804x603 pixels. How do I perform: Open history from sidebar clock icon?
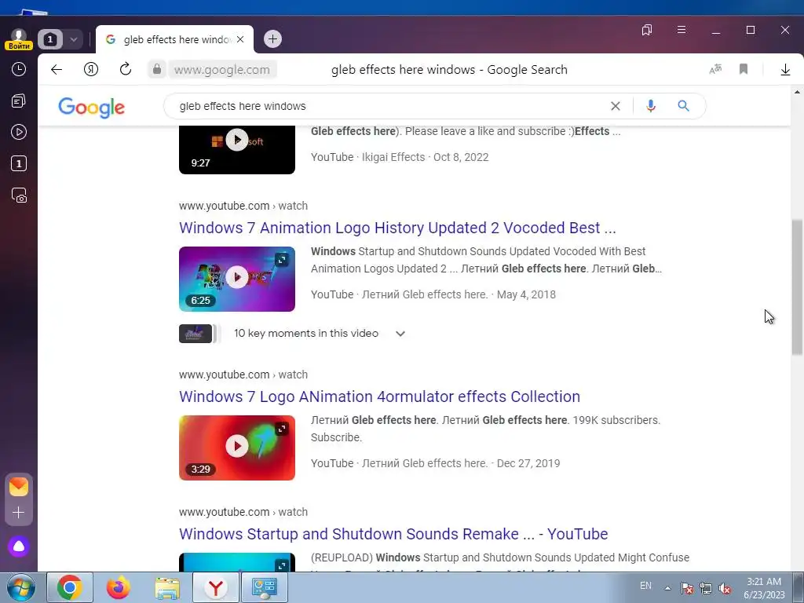[x=19, y=69]
